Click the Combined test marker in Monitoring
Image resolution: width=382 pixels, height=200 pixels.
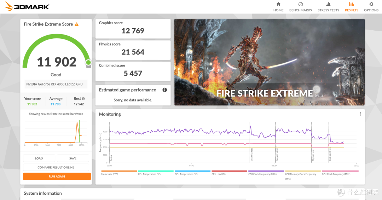(330, 154)
